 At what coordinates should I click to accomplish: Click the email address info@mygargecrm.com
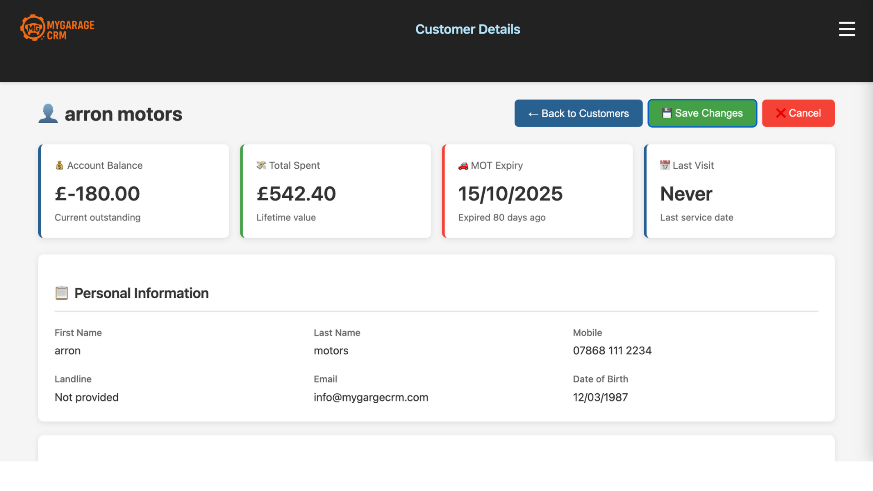pos(371,397)
